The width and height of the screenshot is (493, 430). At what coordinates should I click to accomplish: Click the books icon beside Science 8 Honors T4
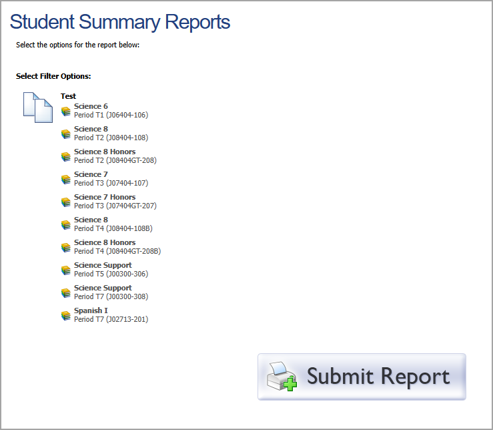coord(66,248)
